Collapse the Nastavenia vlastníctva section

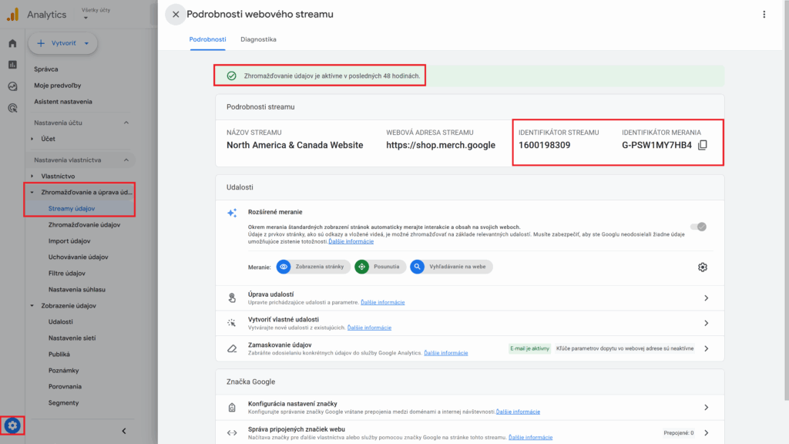coord(126,160)
